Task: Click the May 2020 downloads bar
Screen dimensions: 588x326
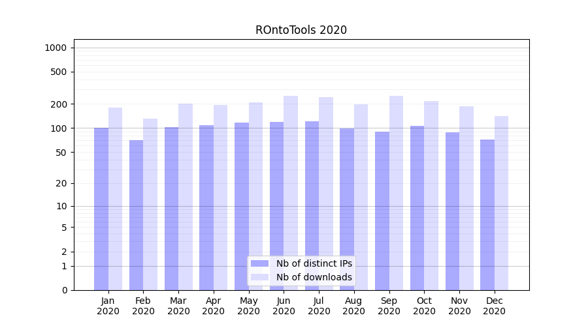Action: [256, 196]
